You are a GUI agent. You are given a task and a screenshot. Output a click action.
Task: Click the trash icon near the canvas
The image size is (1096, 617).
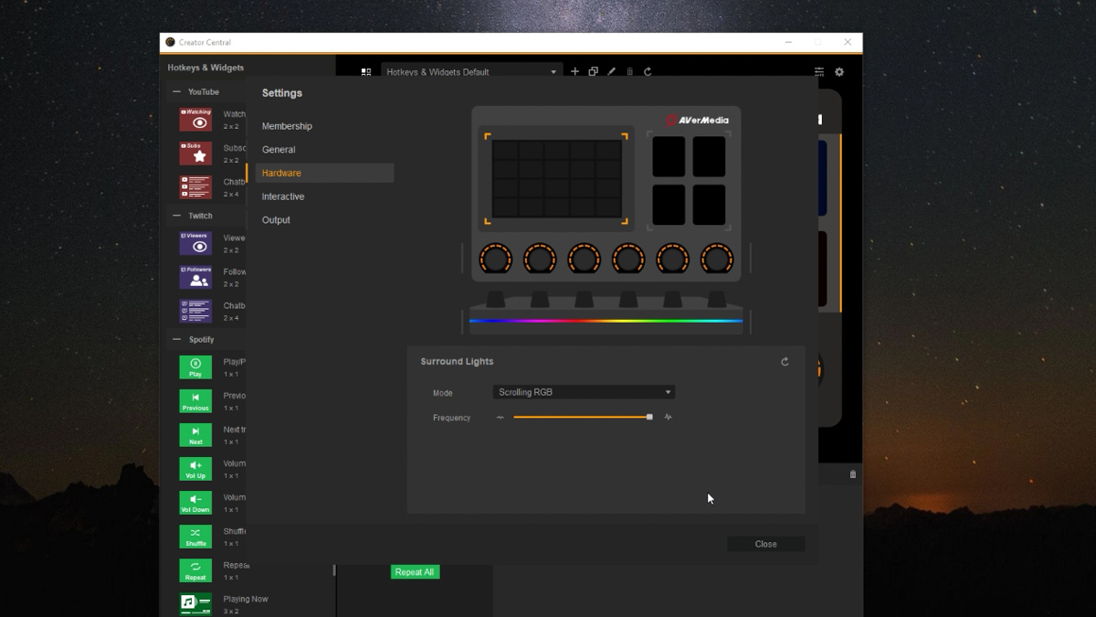pos(853,474)
